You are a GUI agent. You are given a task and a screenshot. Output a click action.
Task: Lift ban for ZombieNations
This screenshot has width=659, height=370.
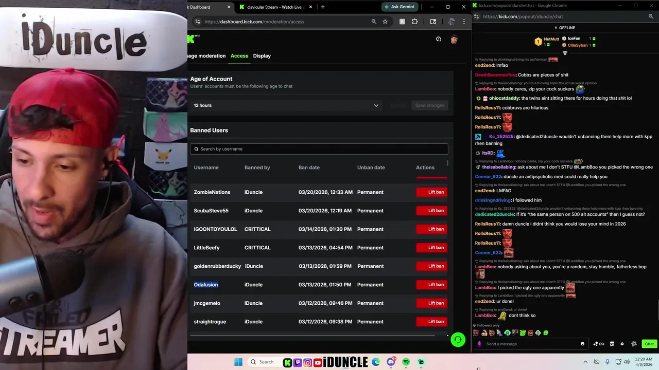[431, 192]
